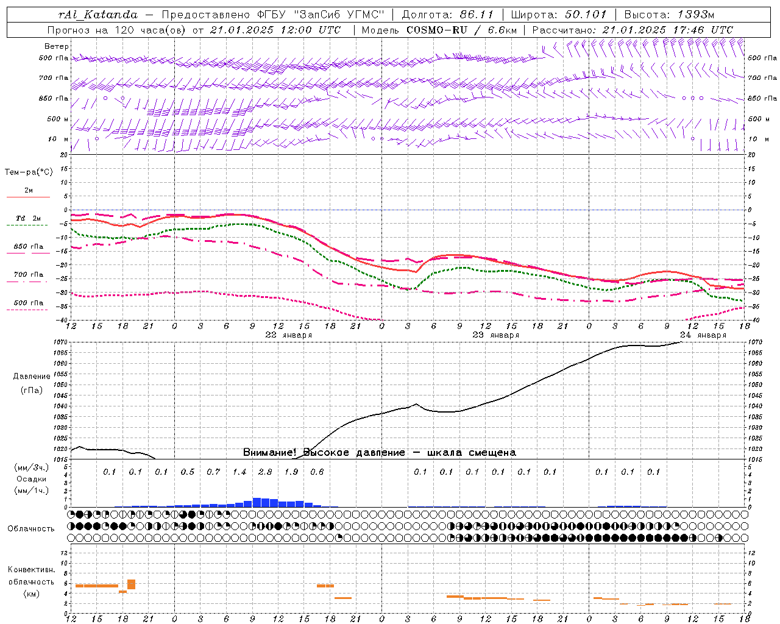The image size is (780, 624).
Task: Select the 0.7 precipitation total value
Action: click(x=213, y=472)
